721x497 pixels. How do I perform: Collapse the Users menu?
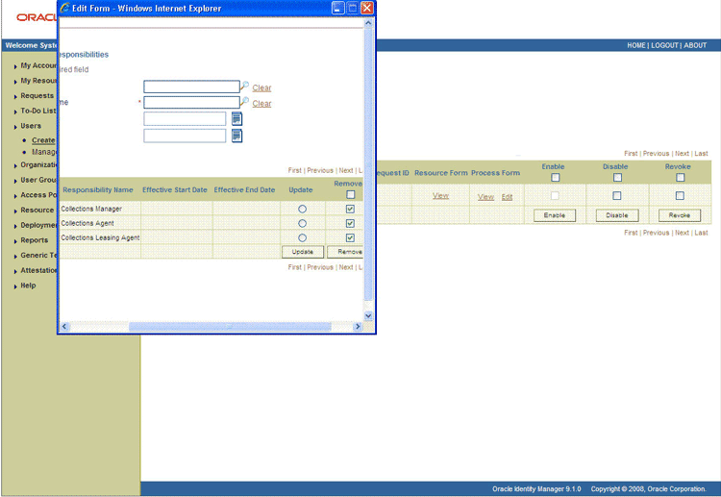[x=31, y=126]
